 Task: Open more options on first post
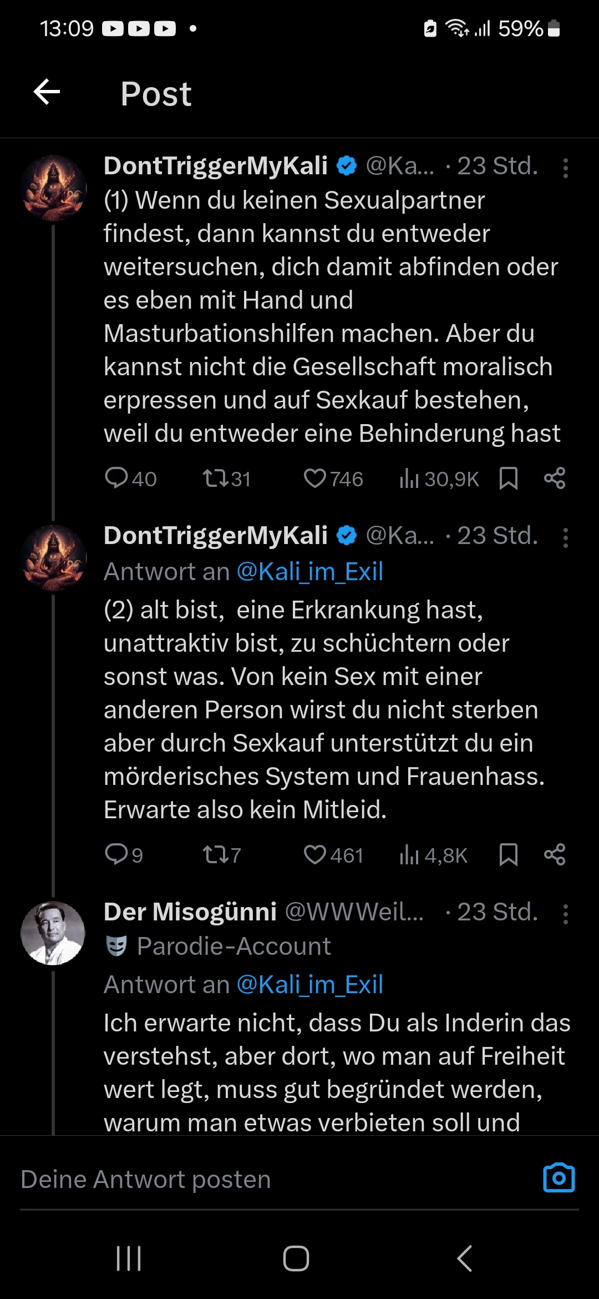565,168
